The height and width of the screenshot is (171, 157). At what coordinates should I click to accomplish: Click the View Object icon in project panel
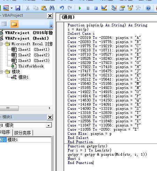[x=4, y=24]
